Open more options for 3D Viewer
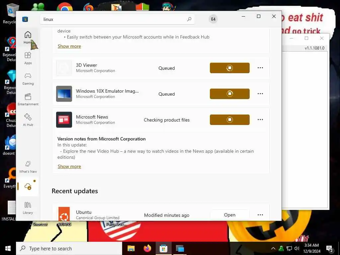 pyautogui.click(x=260, y=68)
